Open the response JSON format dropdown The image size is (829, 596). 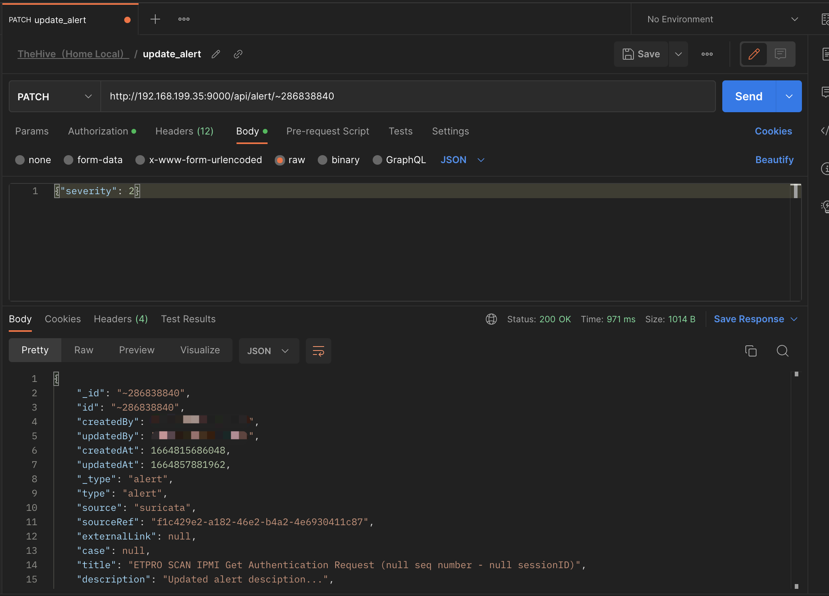click(269, 351)
